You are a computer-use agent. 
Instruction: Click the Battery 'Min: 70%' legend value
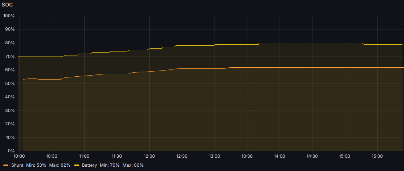110,165
